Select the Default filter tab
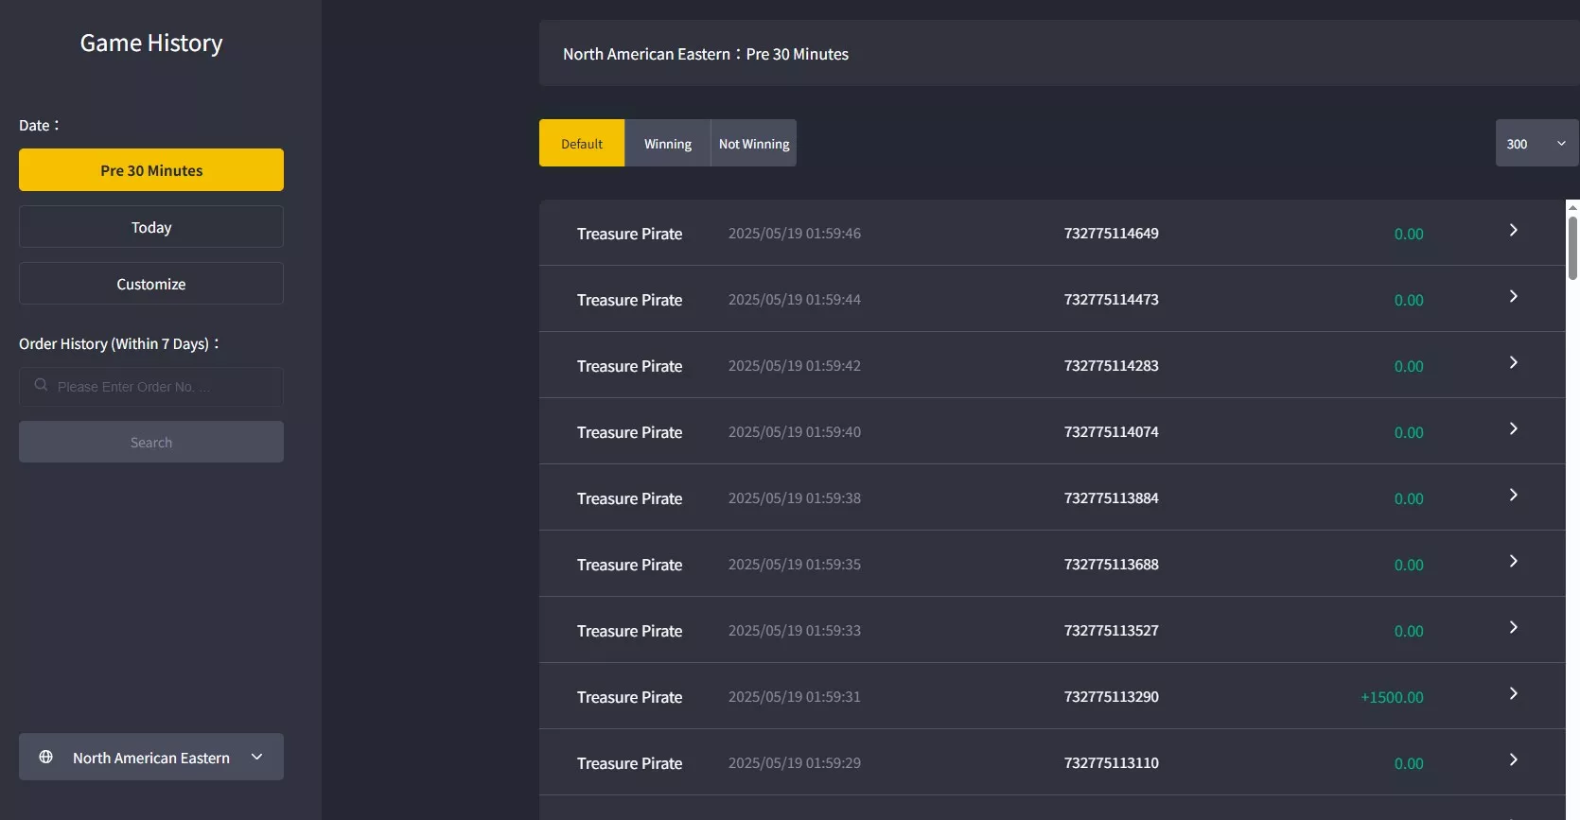The image size is (1580, 820). click(582, 143)
